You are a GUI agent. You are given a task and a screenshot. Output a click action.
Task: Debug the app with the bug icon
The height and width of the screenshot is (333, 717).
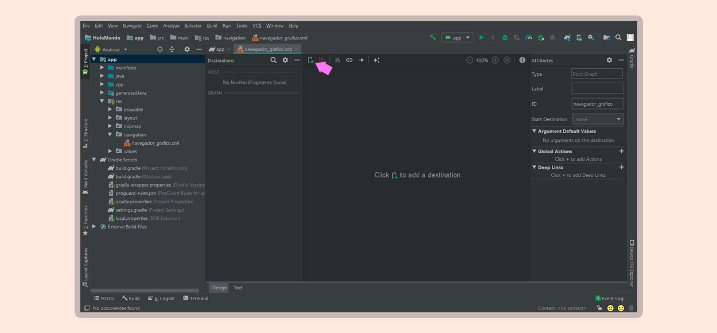coord(505,37)
